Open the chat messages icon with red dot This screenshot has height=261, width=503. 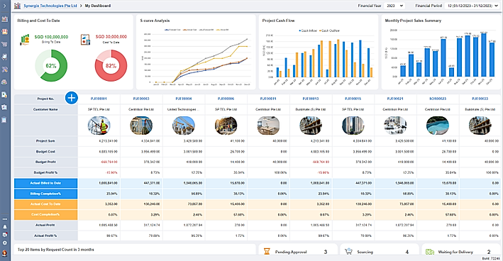4,235
